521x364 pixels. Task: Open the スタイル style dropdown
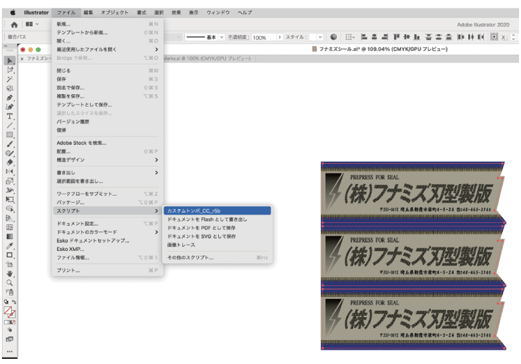[x=320, y=37]
